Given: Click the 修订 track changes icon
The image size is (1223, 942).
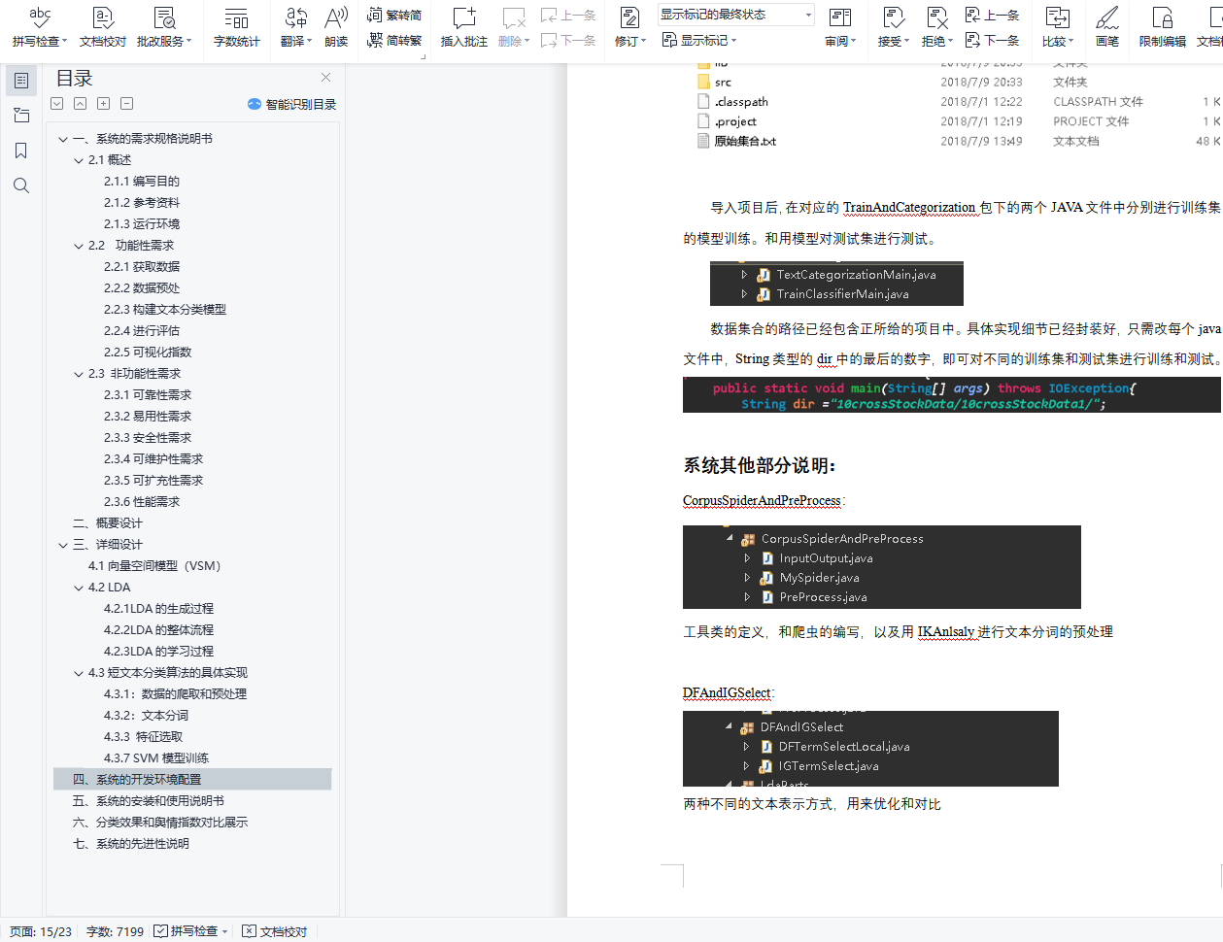Looking at the screenshot, I should pyautogui.click(x=629, y=17).
